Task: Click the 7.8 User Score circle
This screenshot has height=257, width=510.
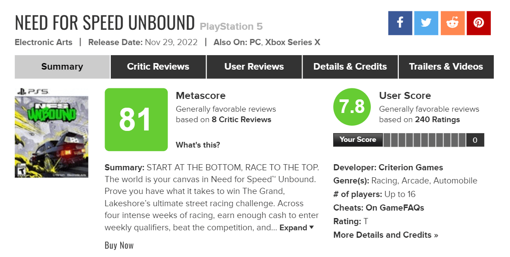Action: click(352, 107)
